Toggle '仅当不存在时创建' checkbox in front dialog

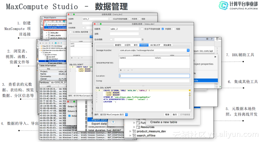142,29
